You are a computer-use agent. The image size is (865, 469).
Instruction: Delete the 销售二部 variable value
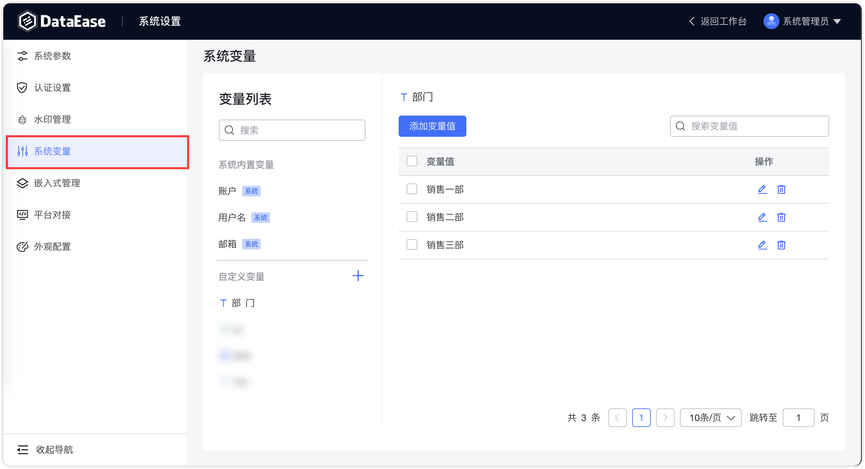tap(781, 217)
